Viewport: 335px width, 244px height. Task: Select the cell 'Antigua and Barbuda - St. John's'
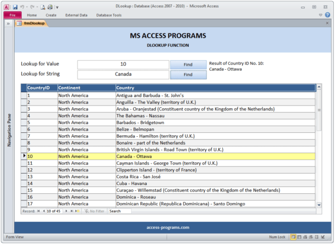pyautogui.click(x=216, y=95)
